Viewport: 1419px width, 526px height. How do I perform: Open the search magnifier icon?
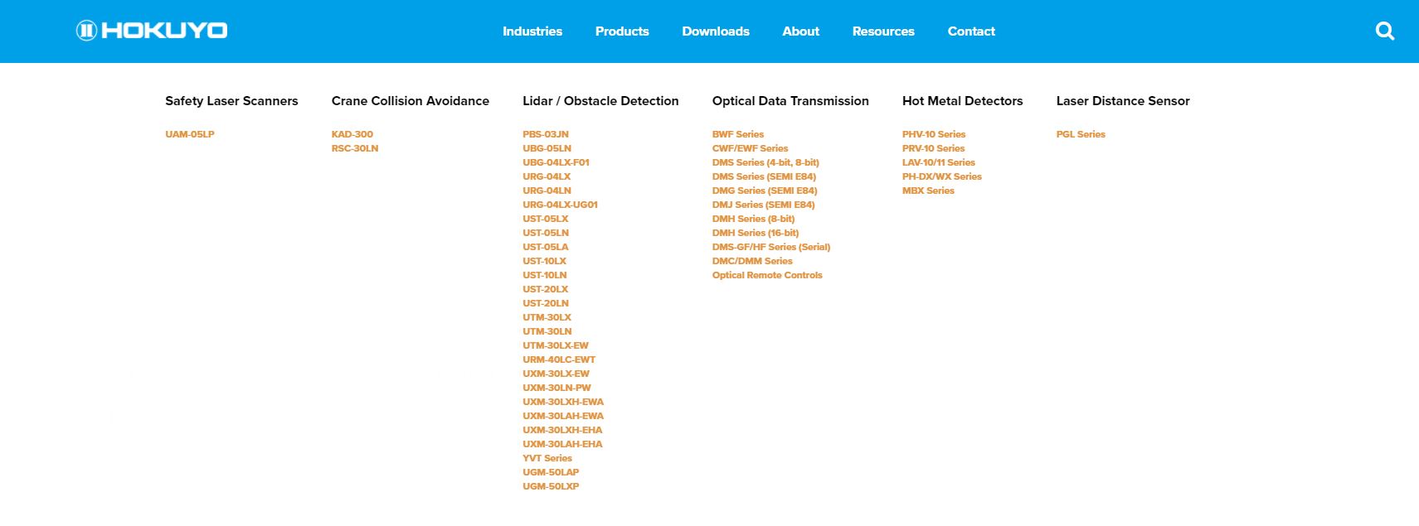(1385, 31)
